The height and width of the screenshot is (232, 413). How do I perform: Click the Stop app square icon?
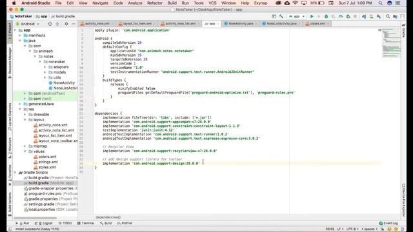click(x=355, y=16)
